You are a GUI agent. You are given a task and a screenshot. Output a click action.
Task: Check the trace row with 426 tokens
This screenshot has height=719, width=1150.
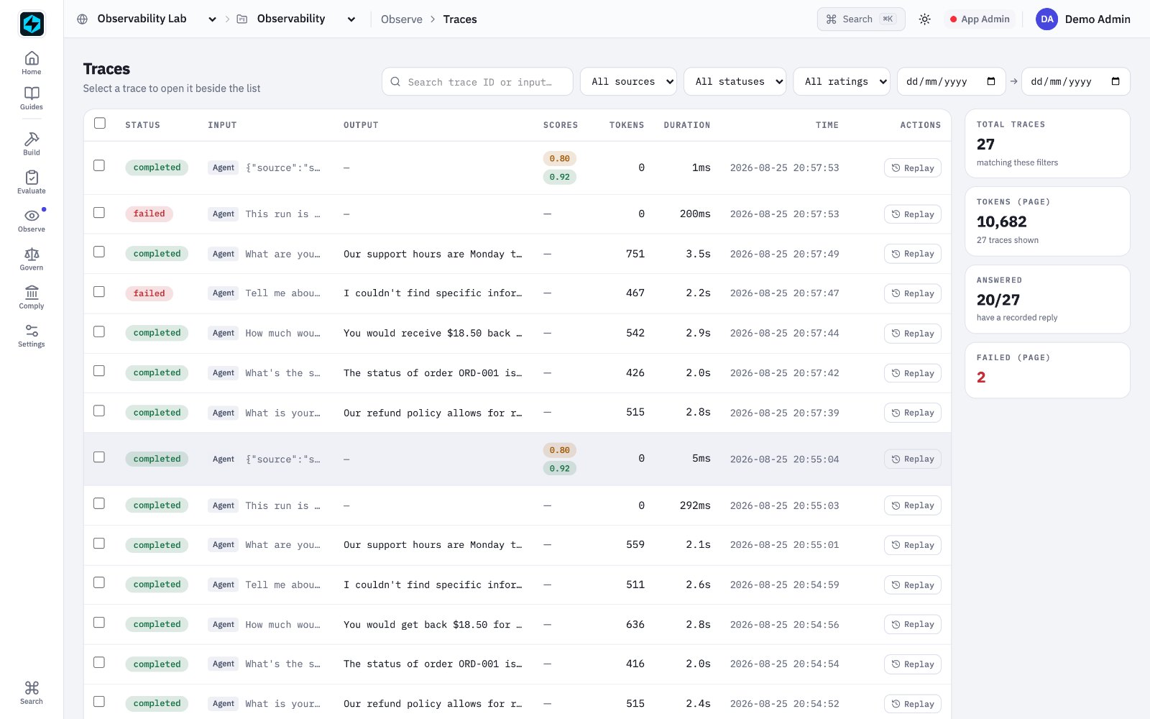pos(99,371)
